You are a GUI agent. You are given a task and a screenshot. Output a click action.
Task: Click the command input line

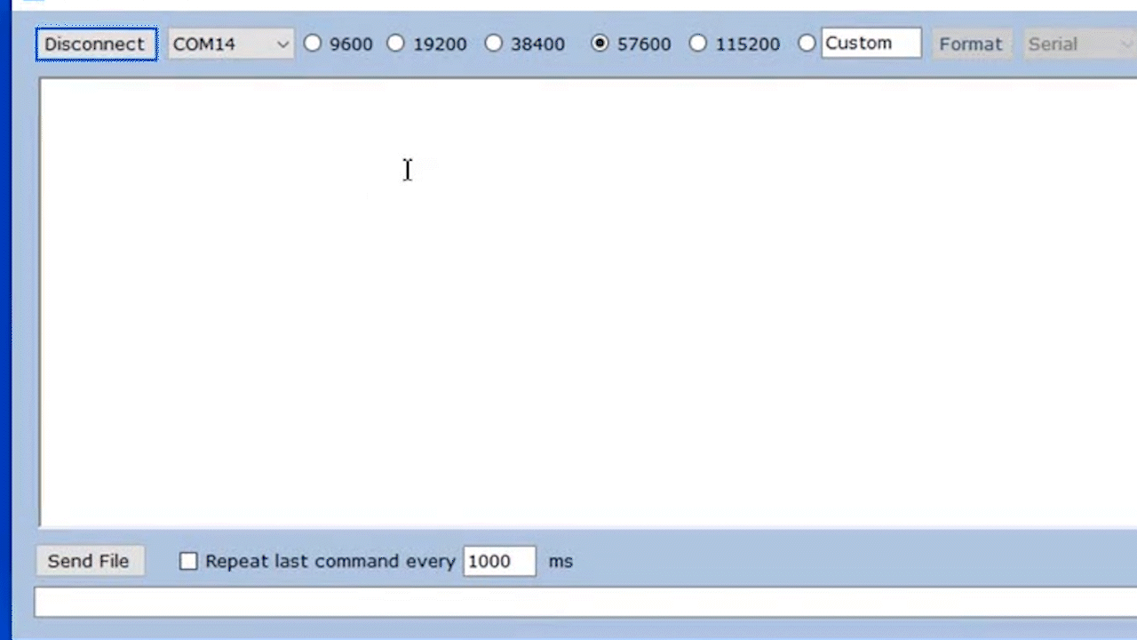point(585,602)
